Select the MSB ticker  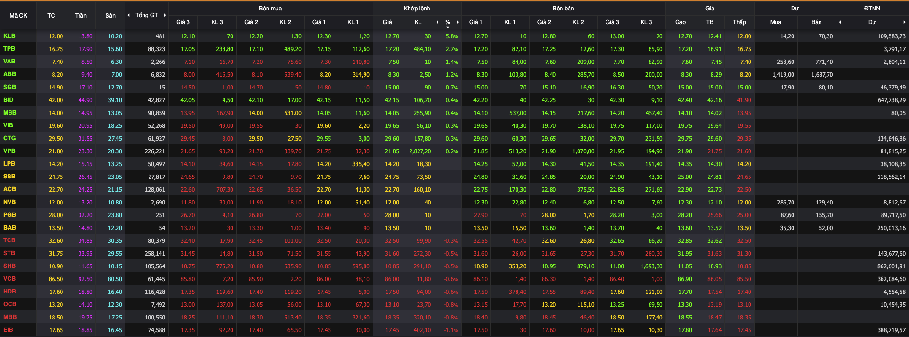coord(10,113)
